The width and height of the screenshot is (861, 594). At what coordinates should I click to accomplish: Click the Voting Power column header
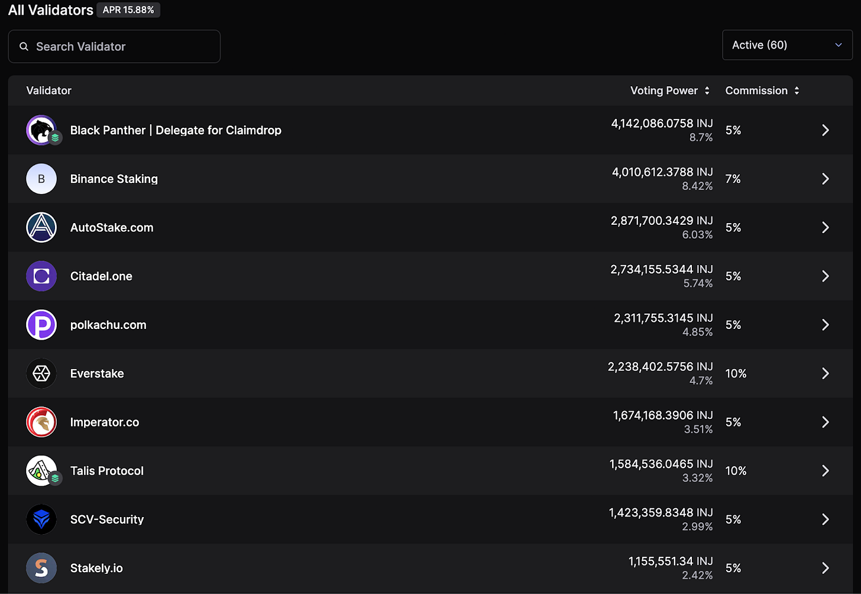pos(664,91)
